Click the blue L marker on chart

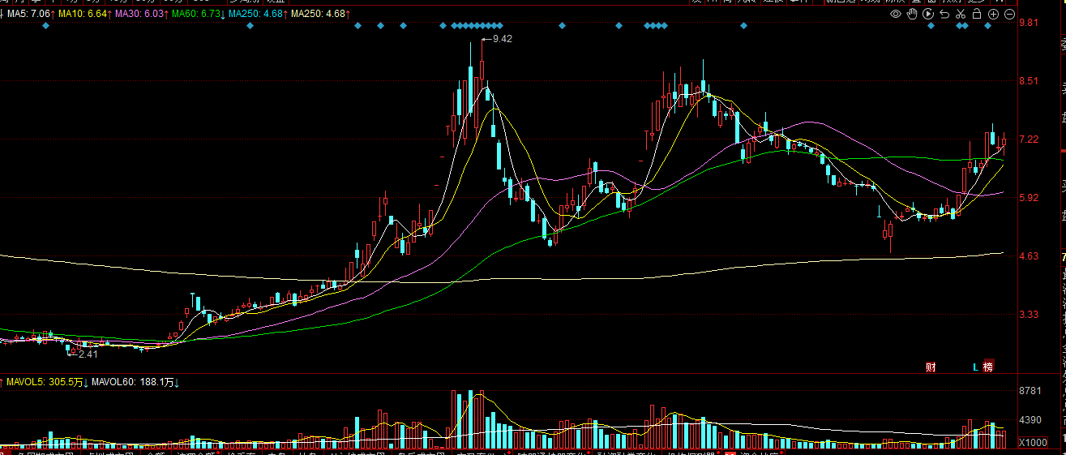[x=975, y=367]
